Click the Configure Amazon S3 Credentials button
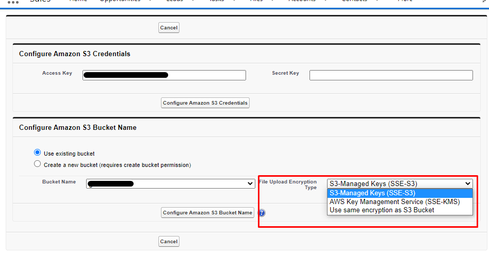Screen dimensions: 489x253 tap(205, 103)
